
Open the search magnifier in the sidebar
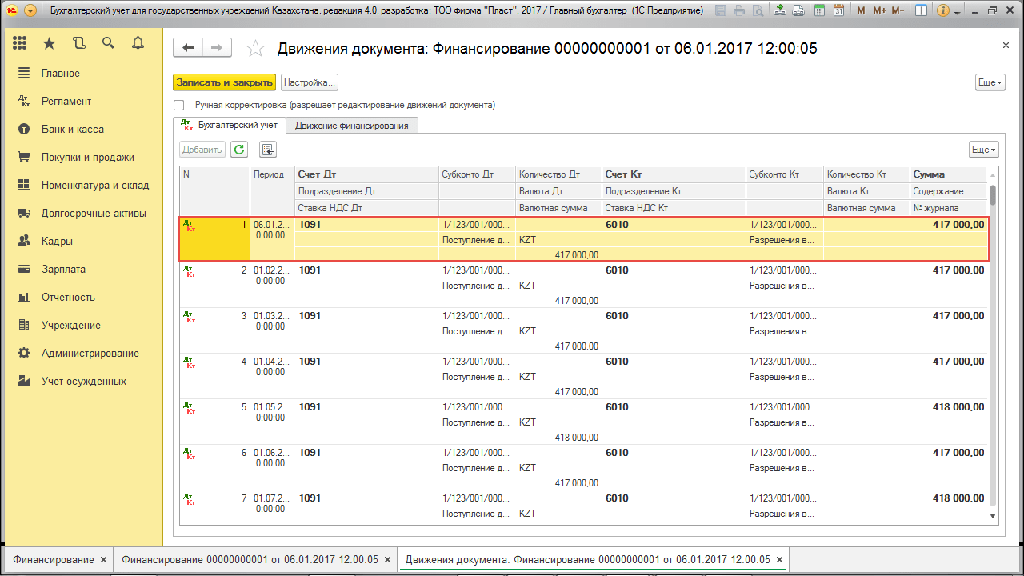pyautogui.click(x=108, y=43)
